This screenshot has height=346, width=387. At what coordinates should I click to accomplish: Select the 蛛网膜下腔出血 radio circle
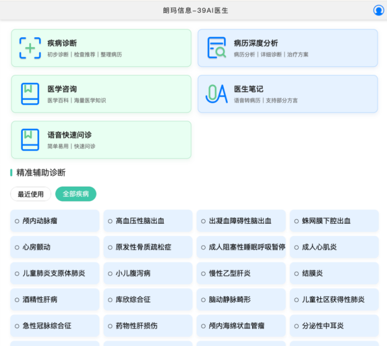tap(296, 221)
